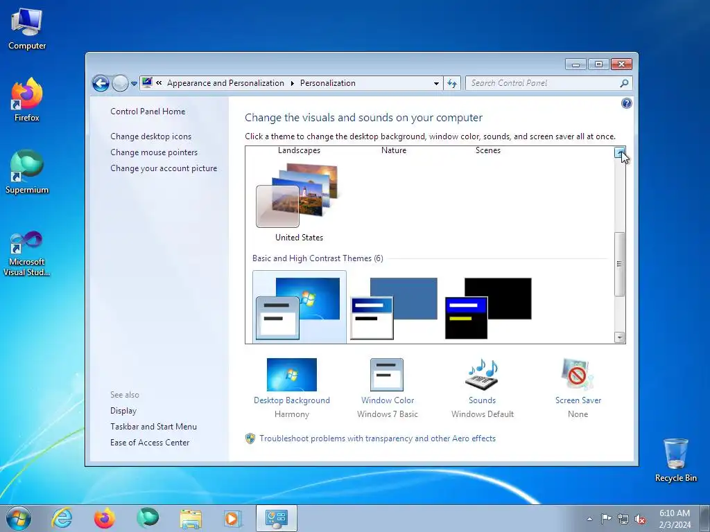
Task: Click the Personalization breadcrumb segment
Action: pyautogui.click(x=328, y=83)
